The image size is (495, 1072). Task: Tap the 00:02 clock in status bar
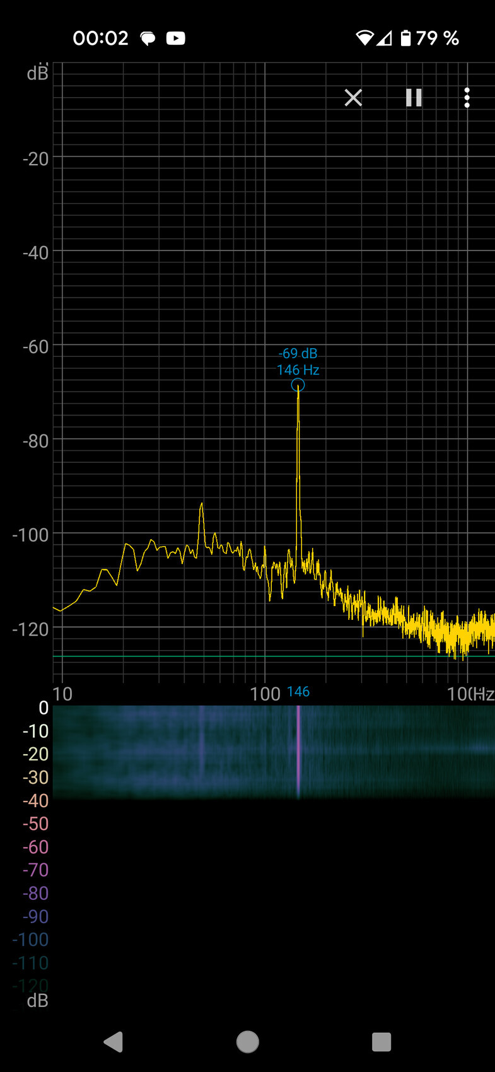100,38
